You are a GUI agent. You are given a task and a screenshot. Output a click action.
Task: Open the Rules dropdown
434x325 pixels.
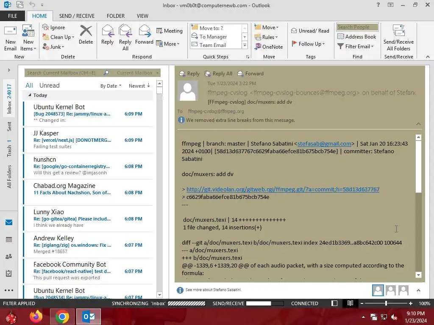click(x=266, y=37)
